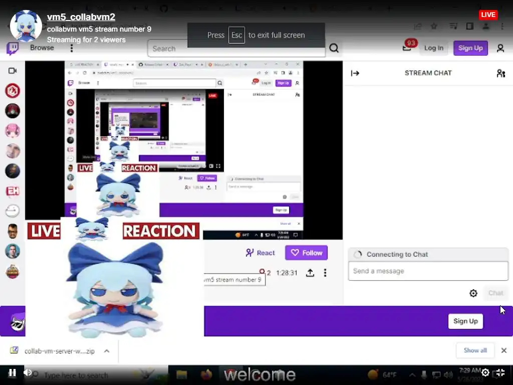Expand the download item chevron menu

[107, 351]
